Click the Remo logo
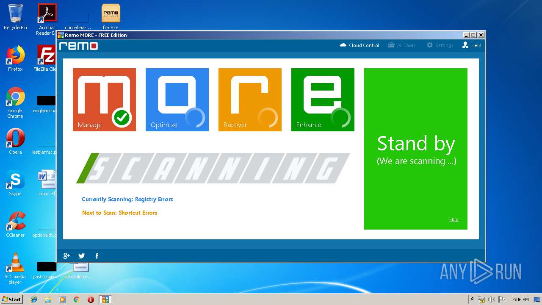Screen dimensions: 542x305 (x=78, y=46)
